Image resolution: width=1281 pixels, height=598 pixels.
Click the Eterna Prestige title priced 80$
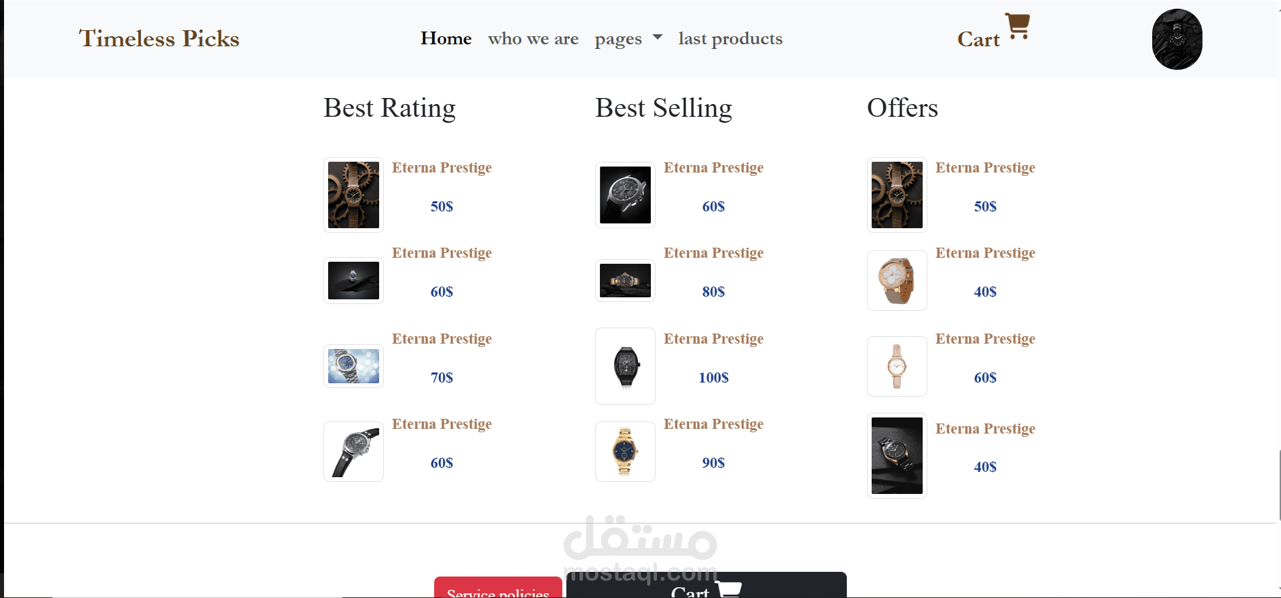pyautogui.click(x=713, y=253)
